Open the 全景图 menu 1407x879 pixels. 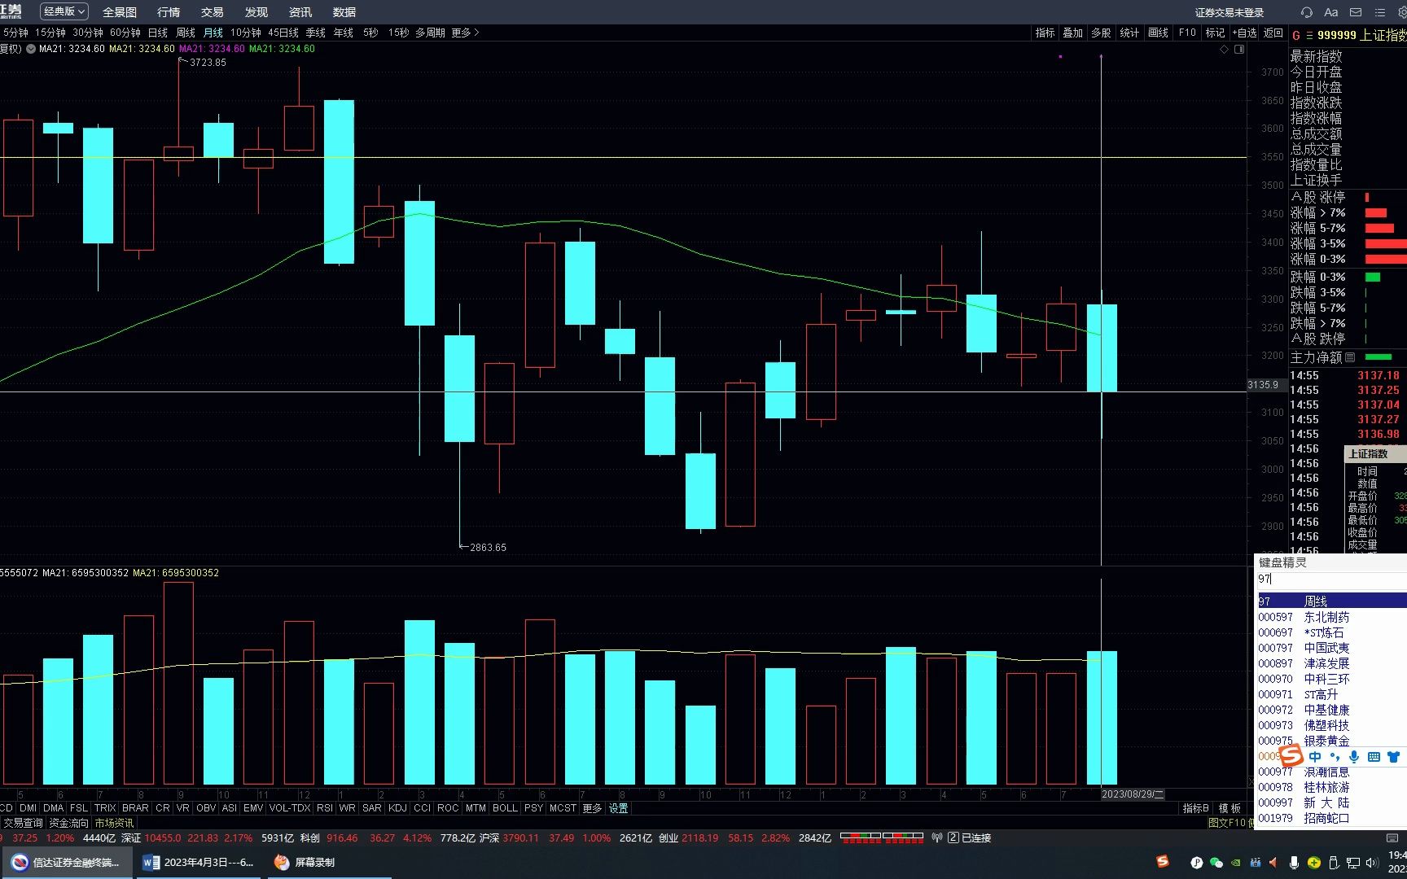point(120,12)
